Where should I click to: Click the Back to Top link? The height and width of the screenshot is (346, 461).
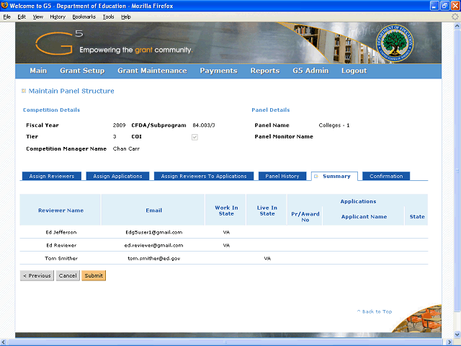375,311
